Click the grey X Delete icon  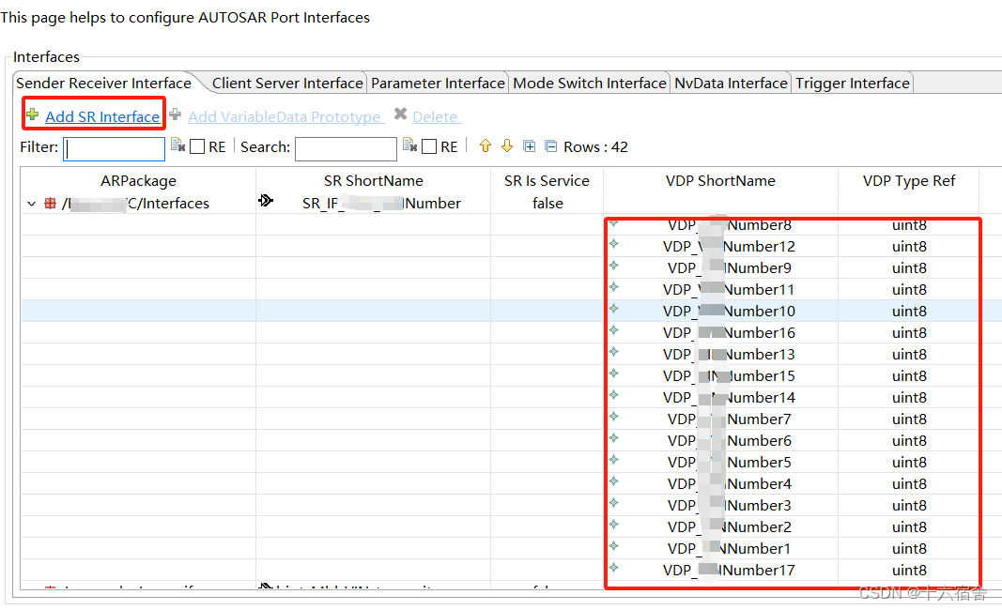pos(401,114)
